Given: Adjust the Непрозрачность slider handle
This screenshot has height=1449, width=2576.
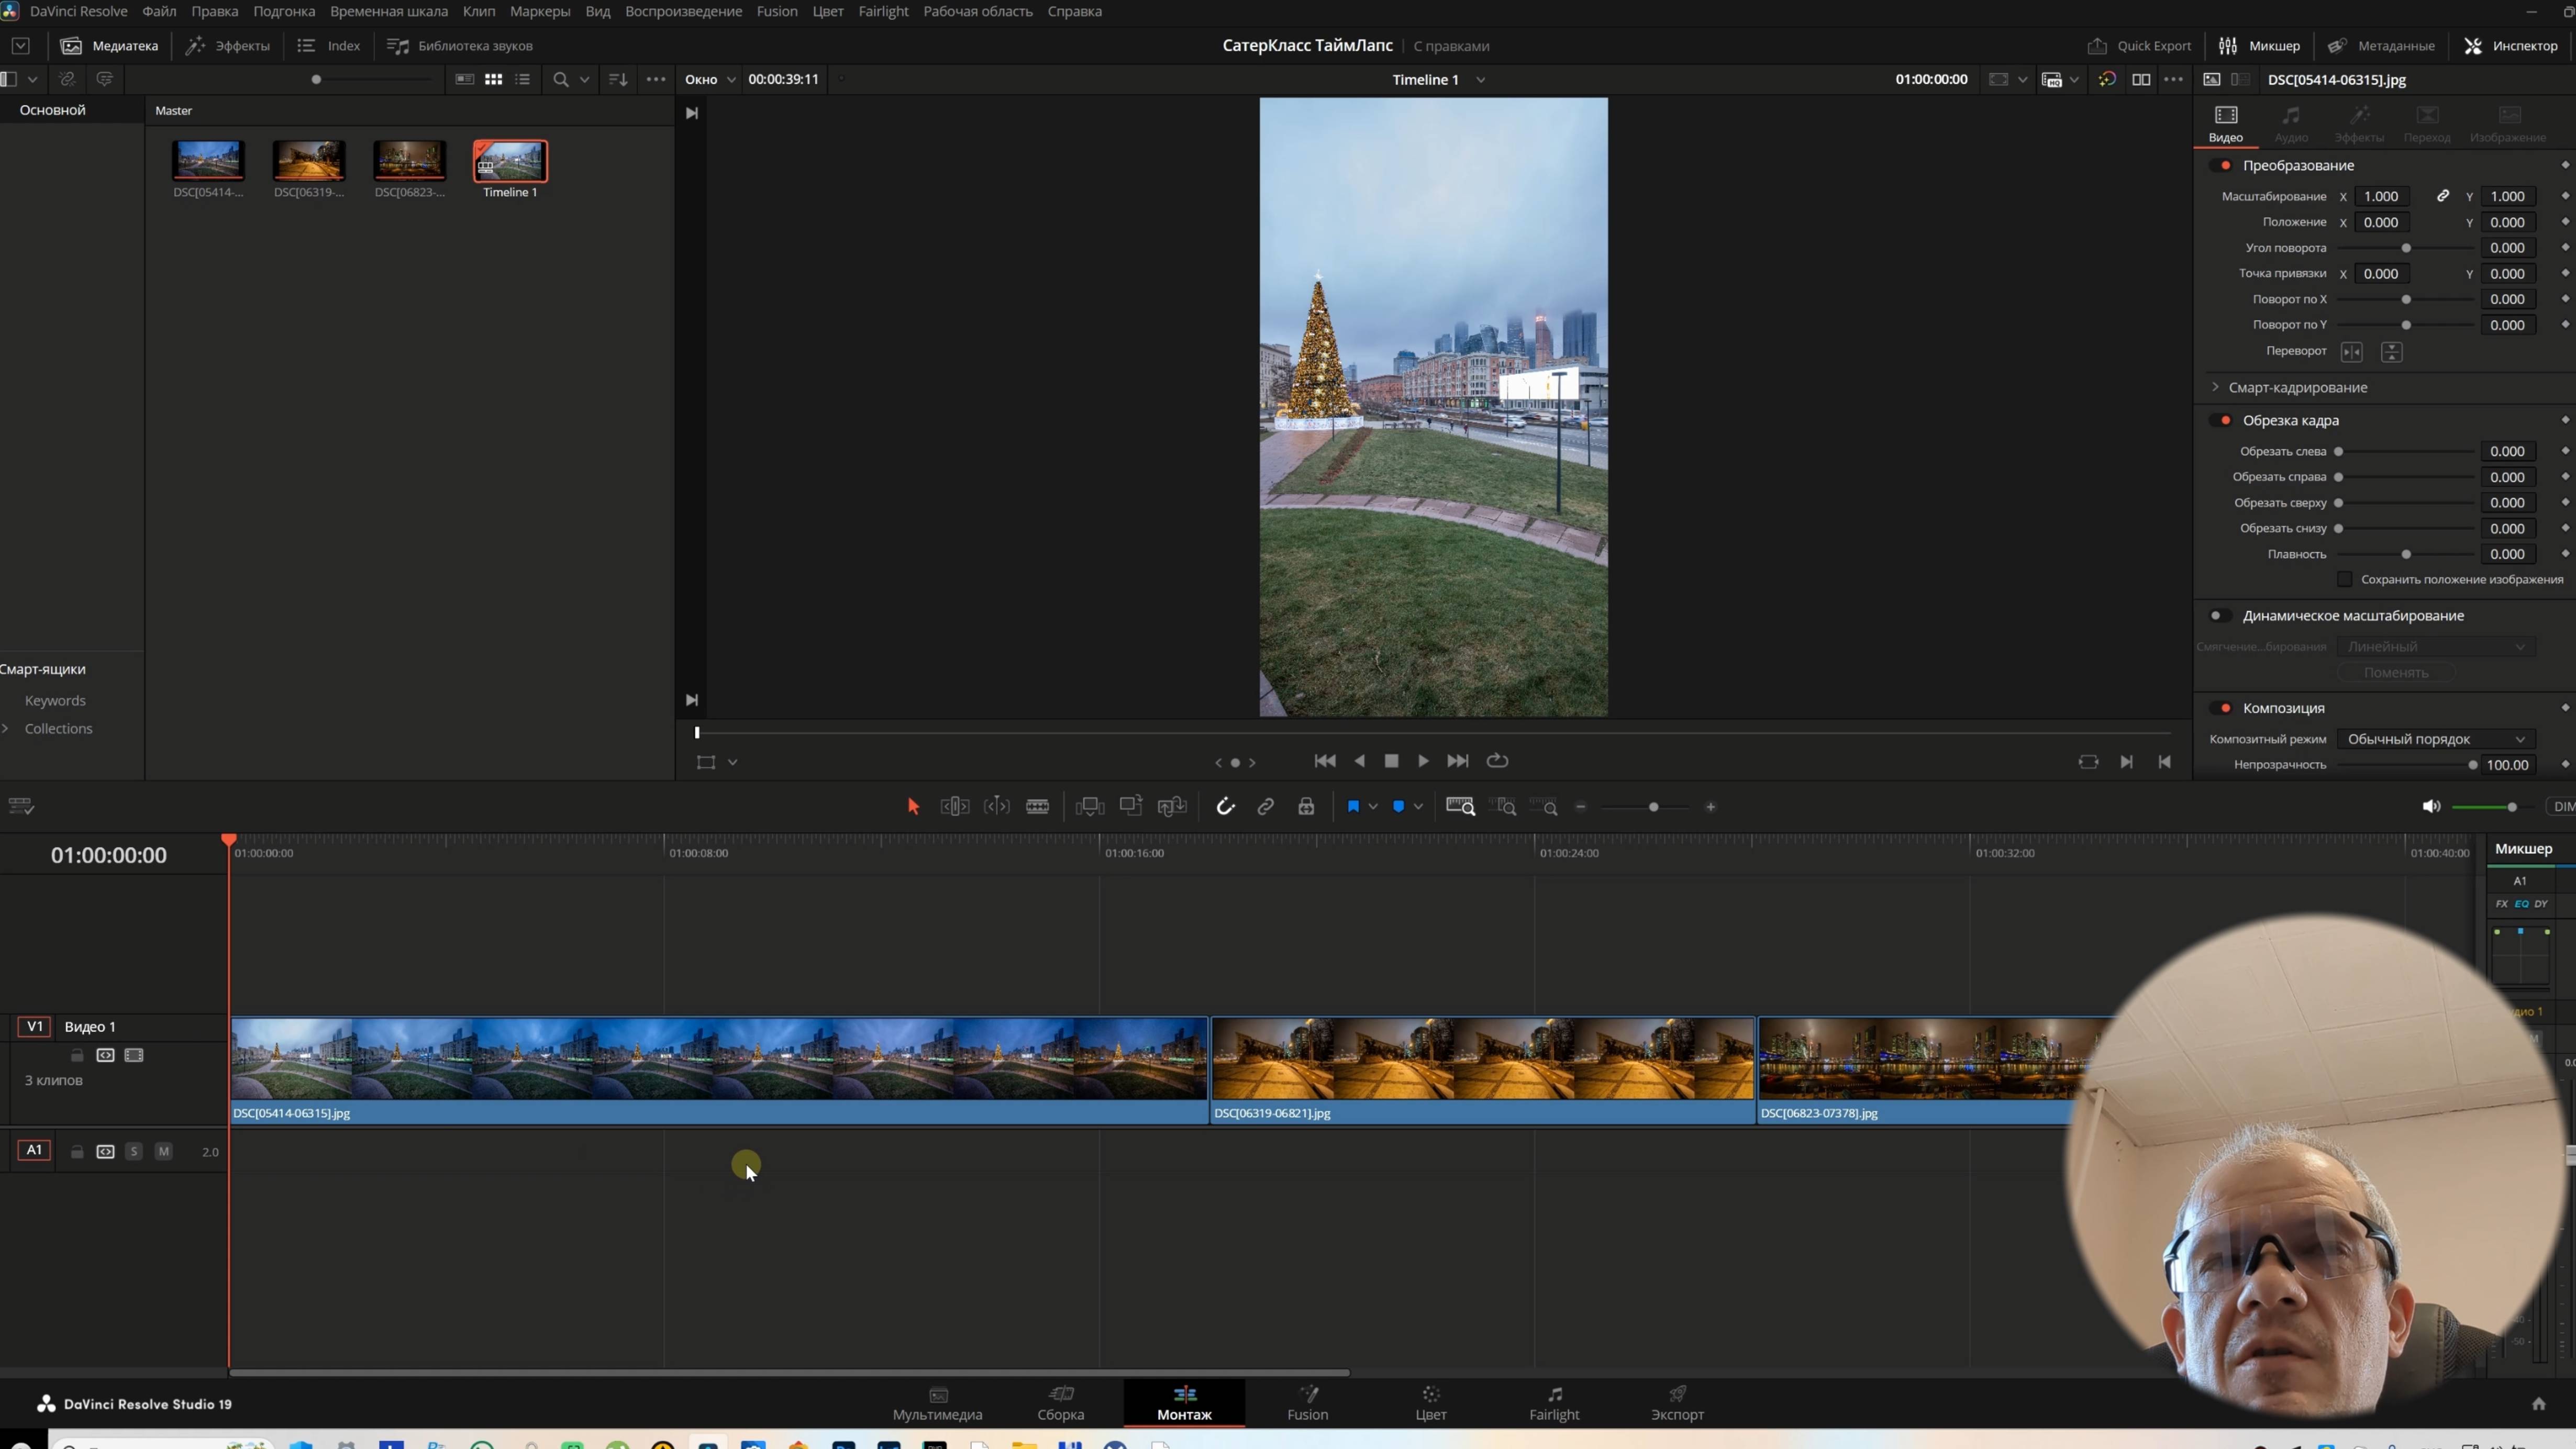Looking at the screenshot, I should pos(2472,765).
